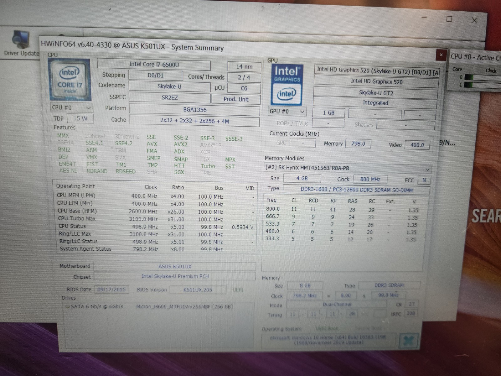Viewport: 501px width, 376px height.
Task: Click the ECC N indicator field
Action: [x=424, y=180]
